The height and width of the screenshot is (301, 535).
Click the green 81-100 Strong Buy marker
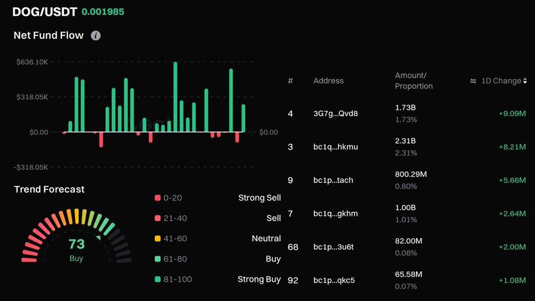[x=158, y=279]
